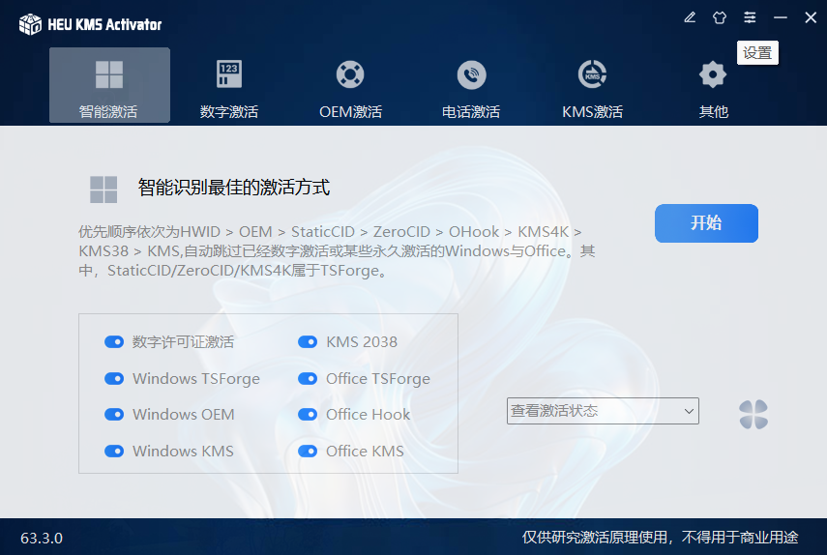Open the 智能激活 smart activation tab
Screen dimensions: 827x555
[108, 85]
